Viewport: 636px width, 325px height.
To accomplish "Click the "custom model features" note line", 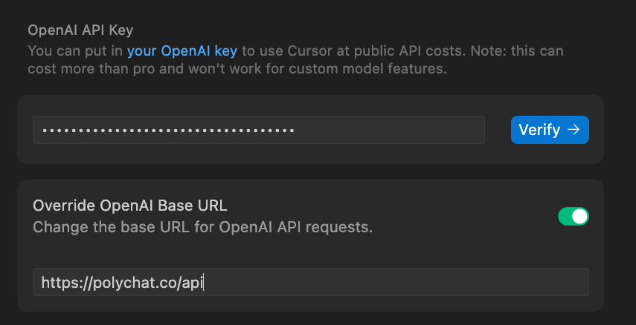I will 237,69.
